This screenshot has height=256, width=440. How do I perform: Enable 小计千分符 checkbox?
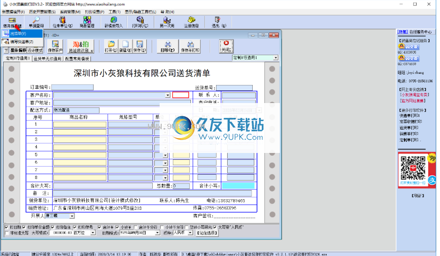[x=162, y=227]
